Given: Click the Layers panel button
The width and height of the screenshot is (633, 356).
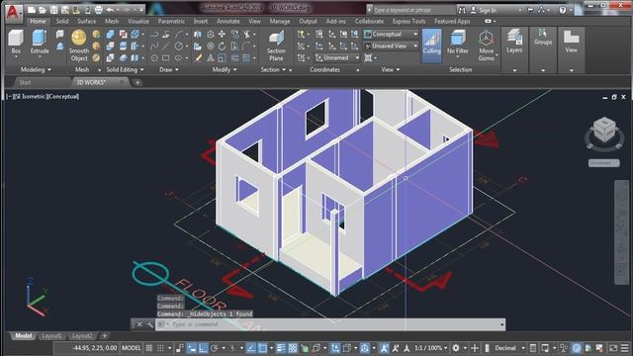Looking at the screenshot, I should coord(514,42).
